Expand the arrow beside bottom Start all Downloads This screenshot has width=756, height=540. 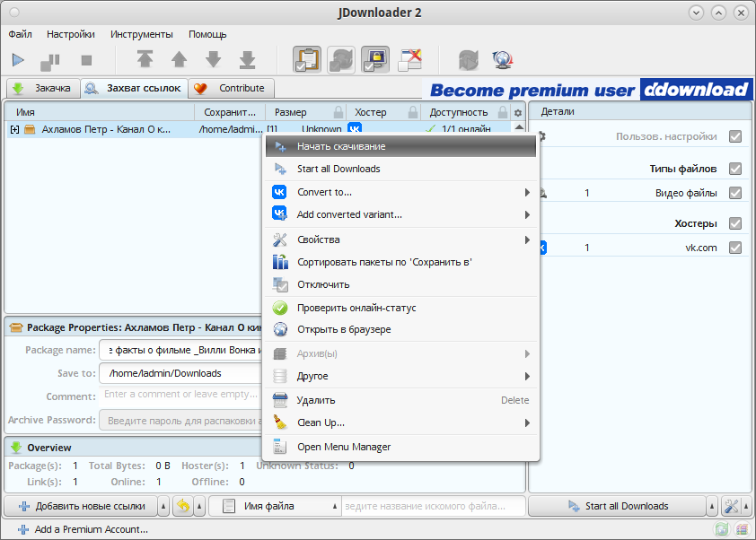(x=712, y=506)
